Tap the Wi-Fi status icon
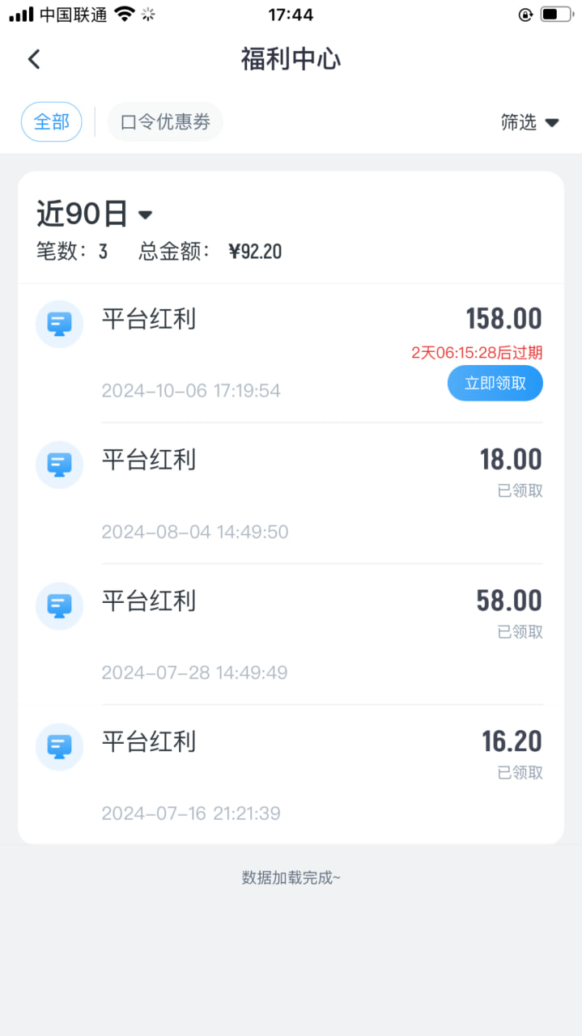This screenshot has height=1036, width=582. [124, 14]
